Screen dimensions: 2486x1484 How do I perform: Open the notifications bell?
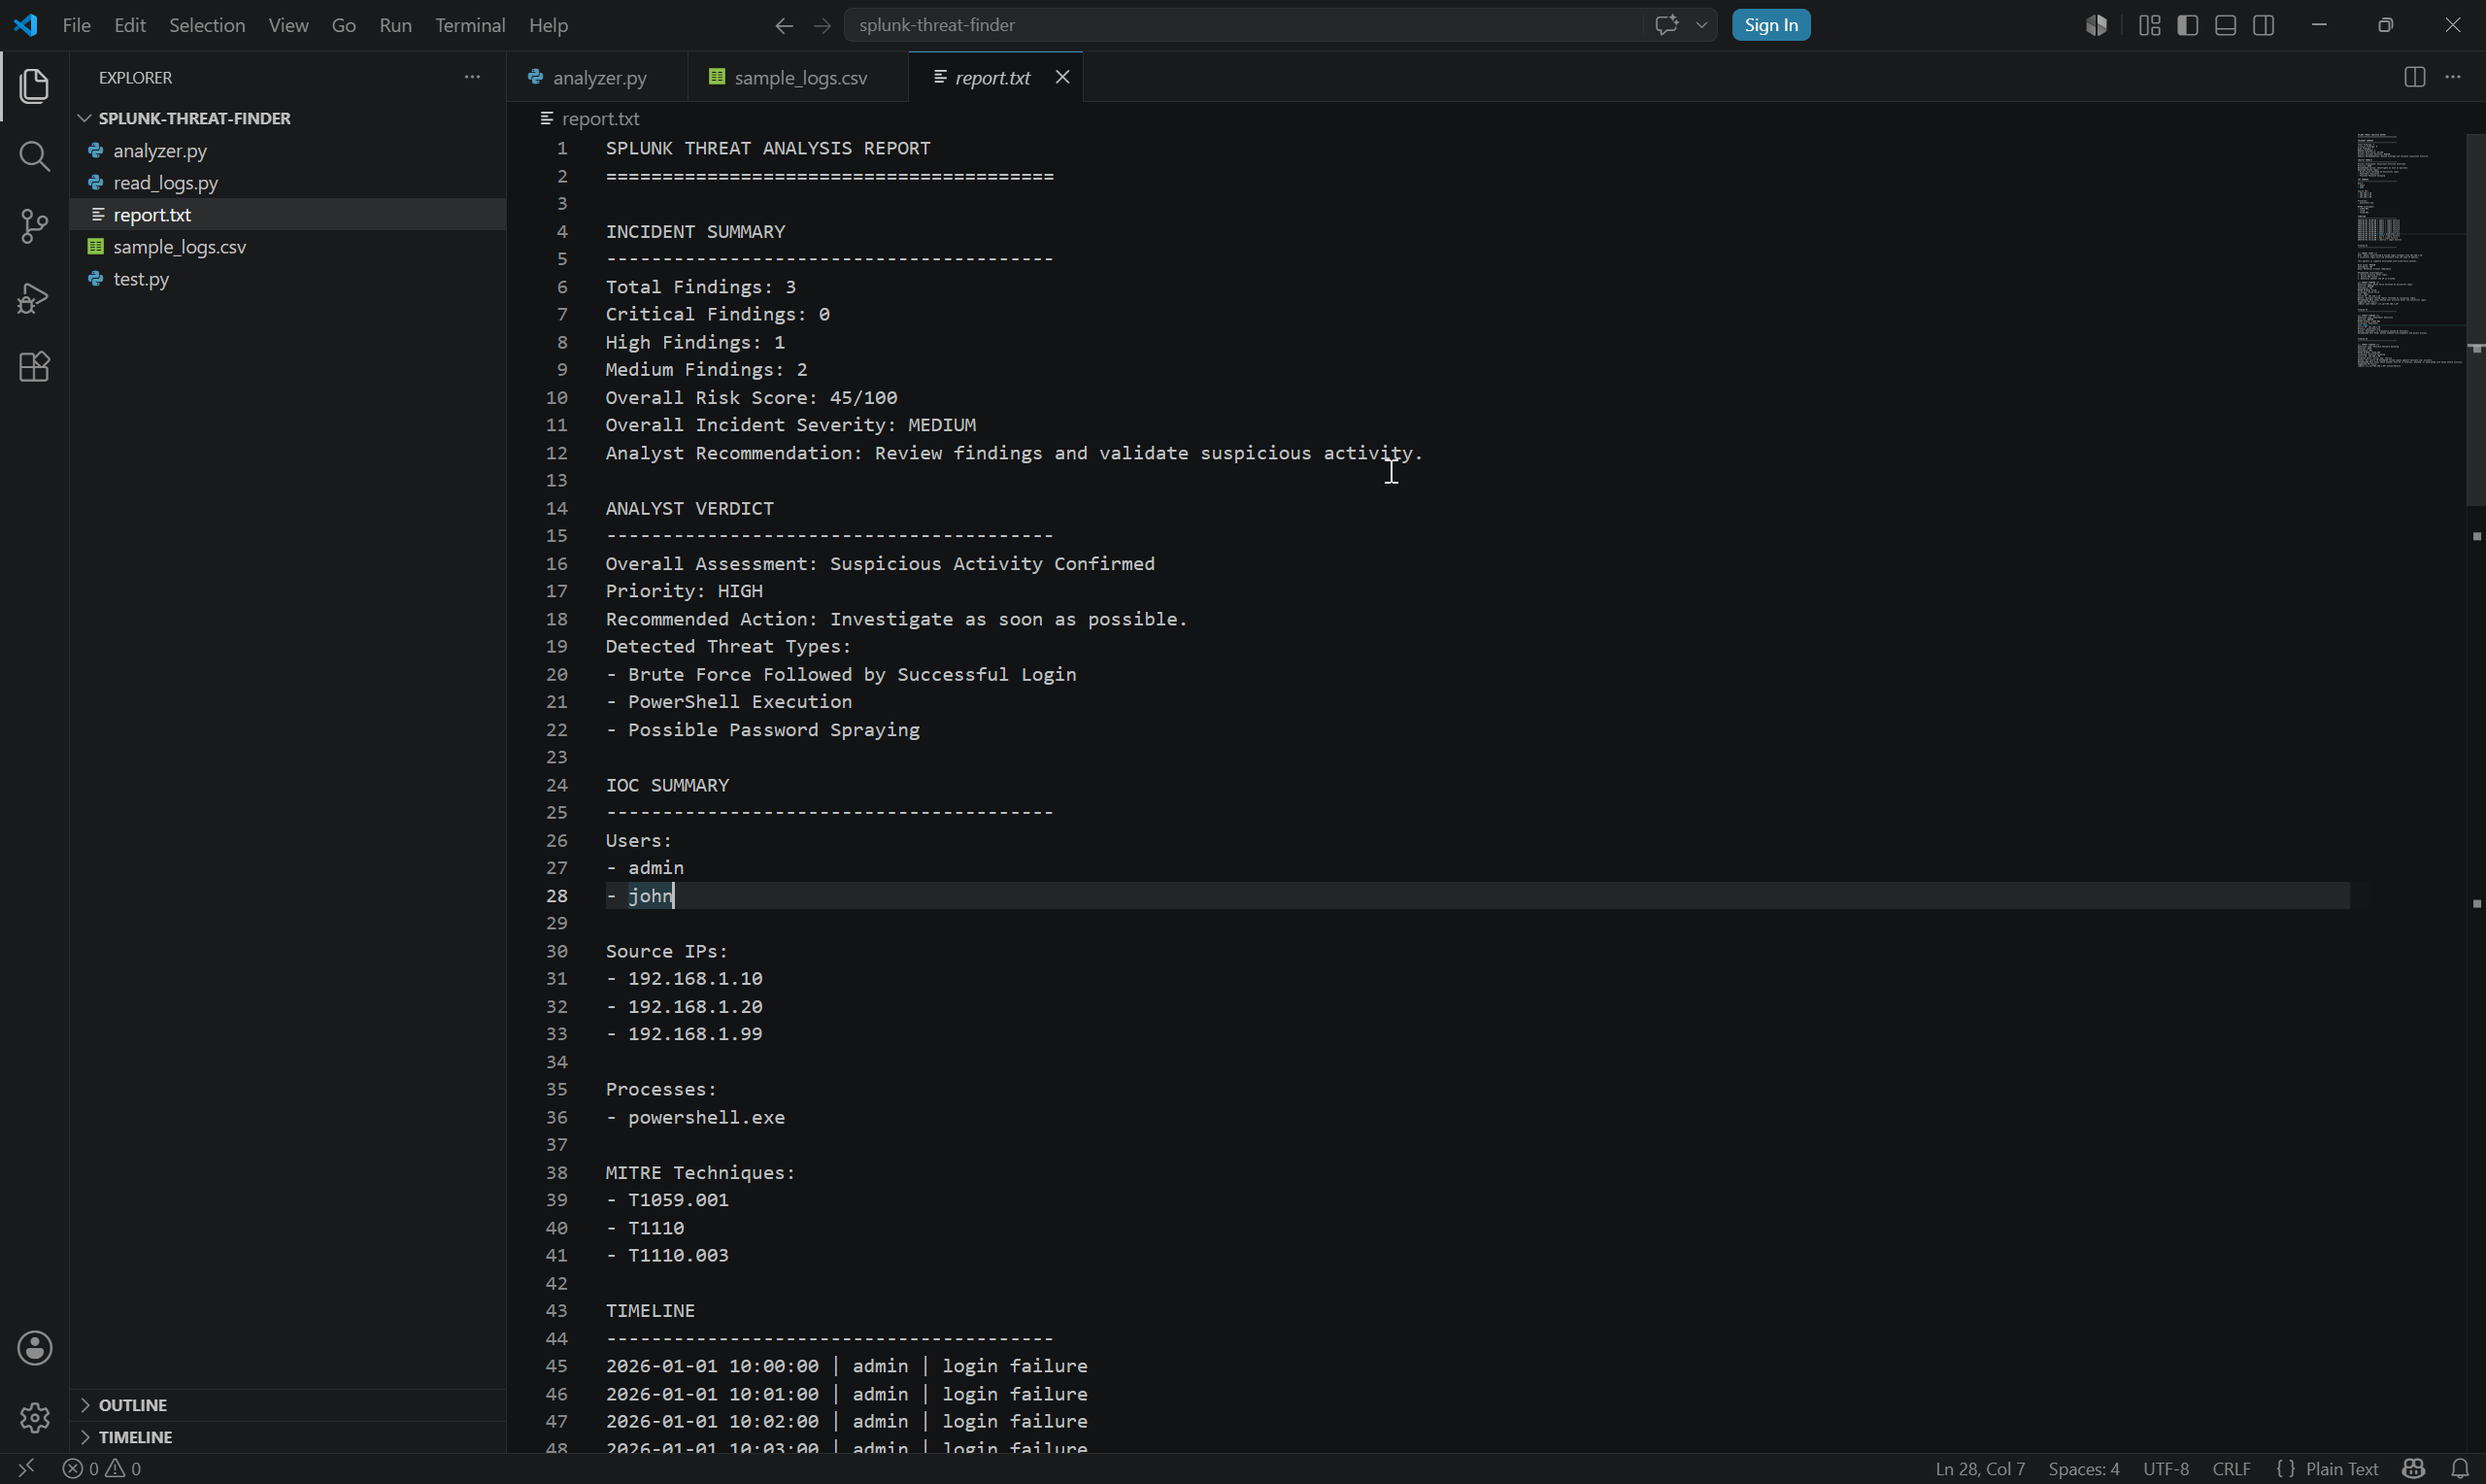tap(2460, 1468)
